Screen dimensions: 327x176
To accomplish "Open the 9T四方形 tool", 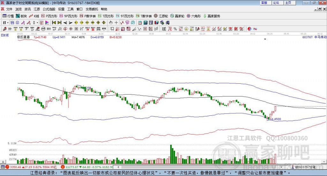I will tap(125, 16).
